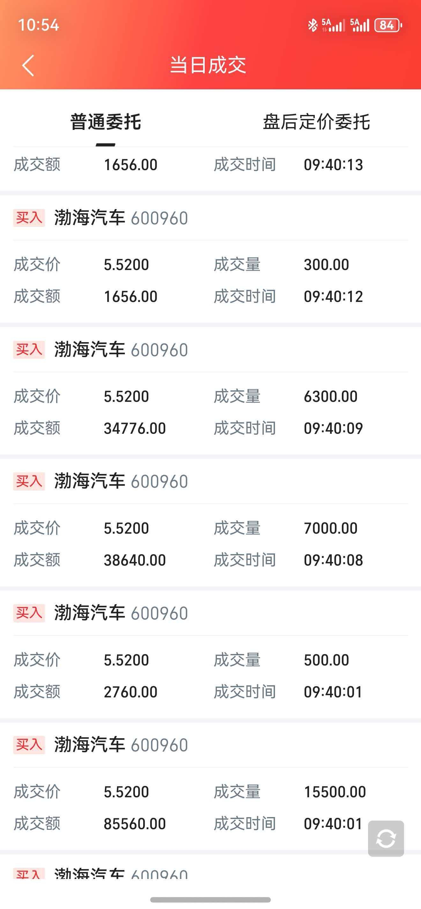
Task: Switch to the 盘后定价委托 tab
Action: [316, 122]
